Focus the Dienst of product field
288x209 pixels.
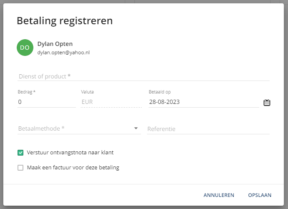144,76
